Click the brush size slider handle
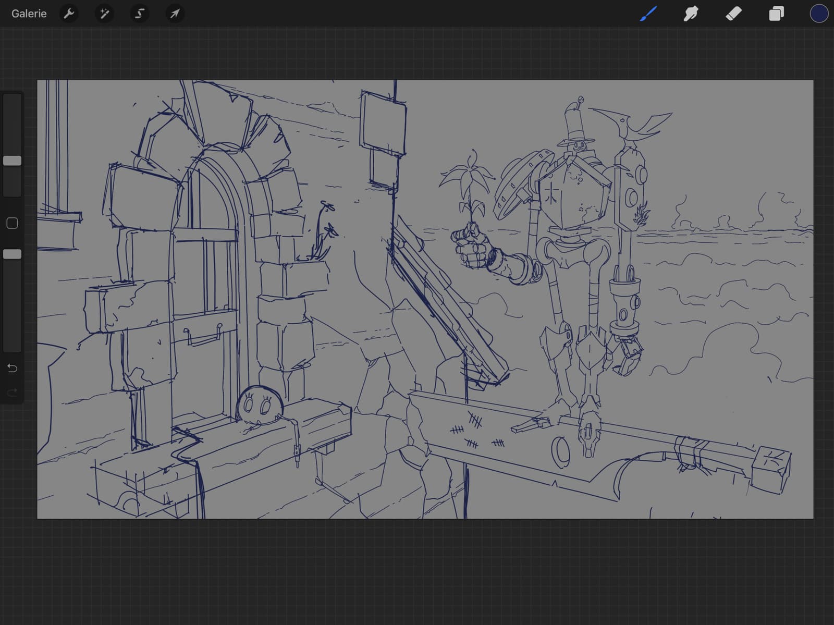The width and height of the screenshot is (834, 625). (13, 161)
